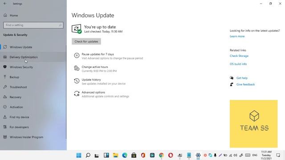Click Pause updates for 7 days

[98, 54]
